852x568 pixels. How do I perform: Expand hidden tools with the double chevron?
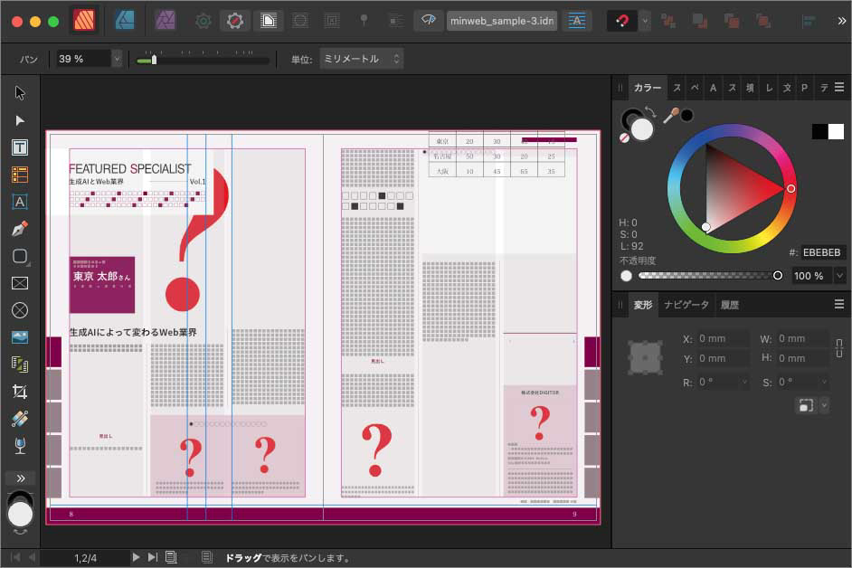pos(20,478)
